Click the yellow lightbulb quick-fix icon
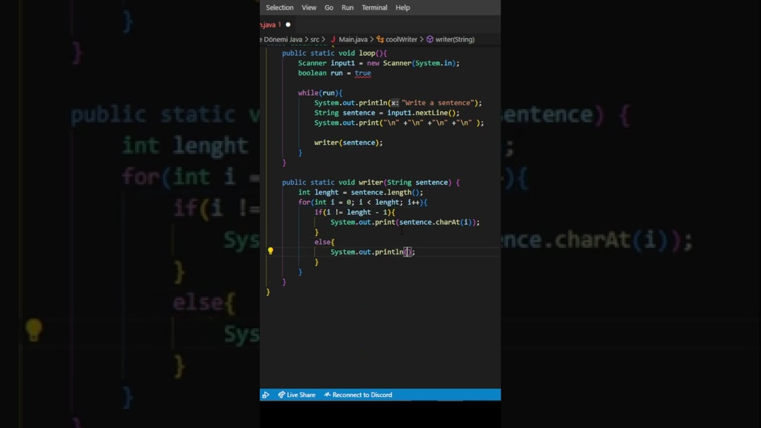761x428 pixels. coord(270,251)
